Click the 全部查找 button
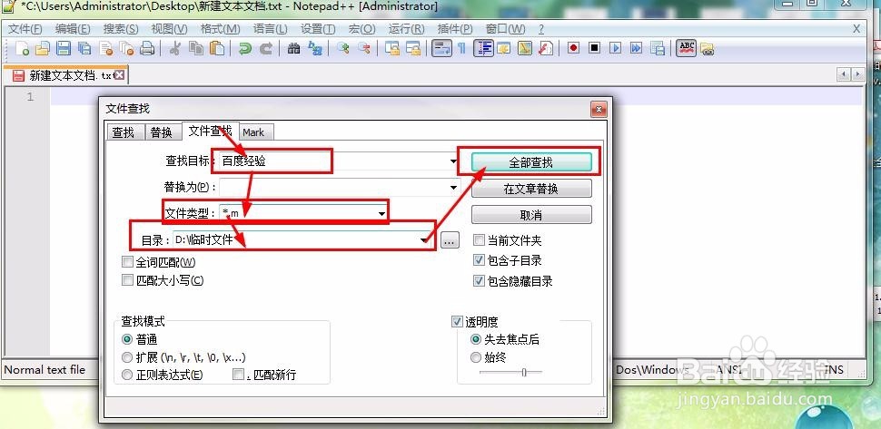Screen dimensions: 881x429 (x=531, y=162)
